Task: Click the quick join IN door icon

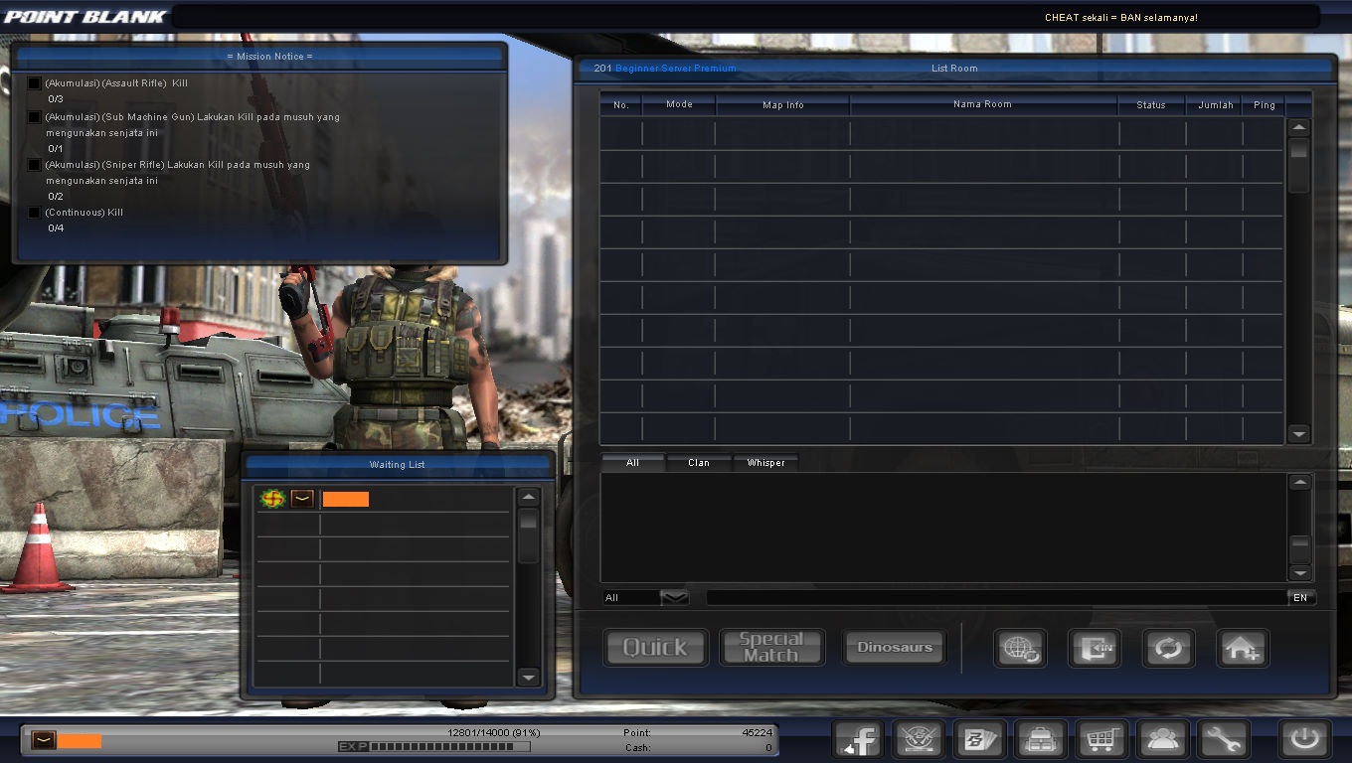Action: 1094,648
